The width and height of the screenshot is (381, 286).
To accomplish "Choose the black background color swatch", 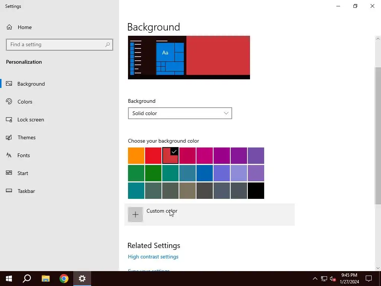I will [x=256, y=191].
